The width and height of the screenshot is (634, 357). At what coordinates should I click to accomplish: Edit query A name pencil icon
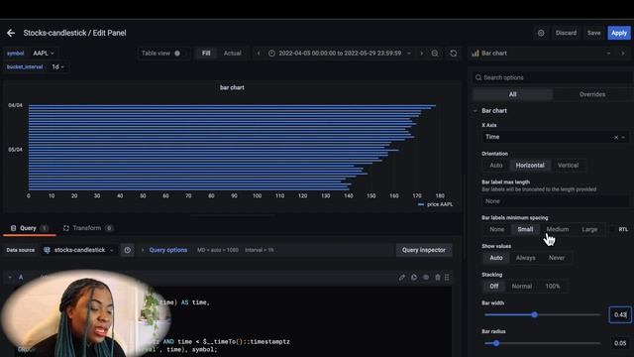click(401, 278)
